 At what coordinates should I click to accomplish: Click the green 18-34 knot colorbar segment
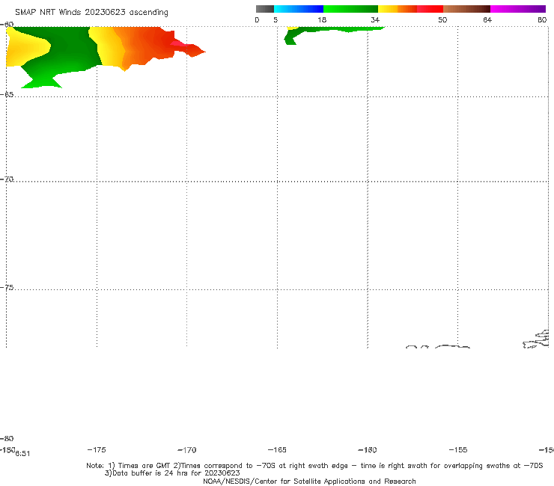[x=350, y=9]
